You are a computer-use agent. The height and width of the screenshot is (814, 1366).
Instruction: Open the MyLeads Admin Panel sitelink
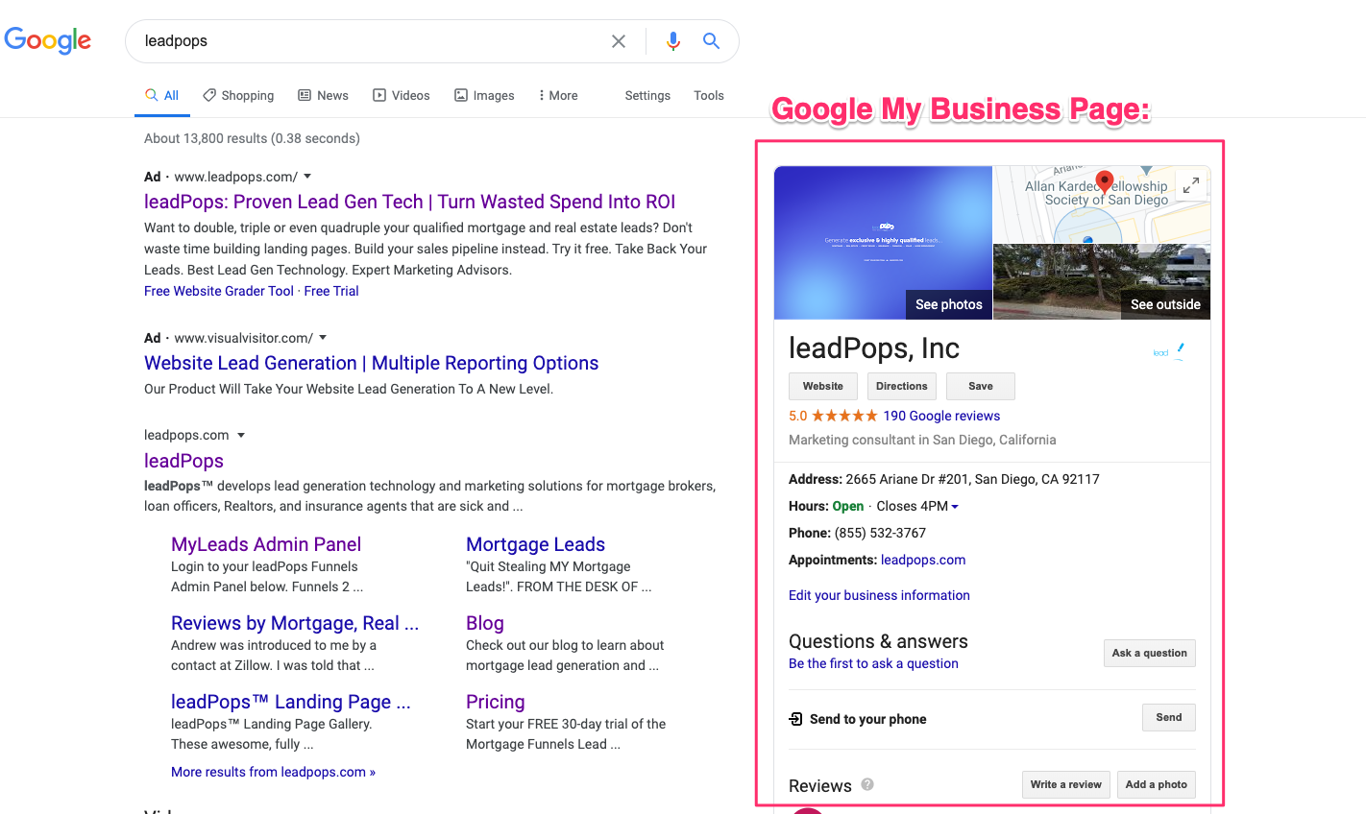(266, 544)
